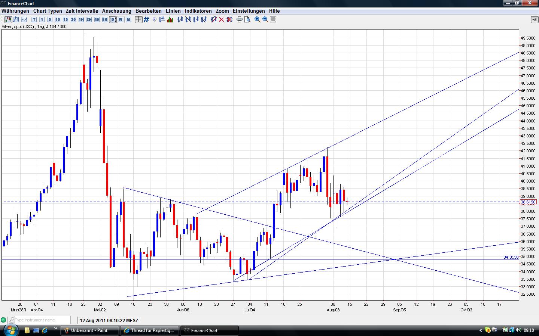
Task: Select the 4H interval button
Action: coord(97,19)
